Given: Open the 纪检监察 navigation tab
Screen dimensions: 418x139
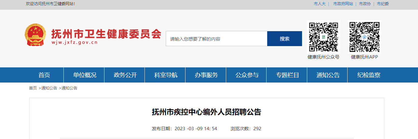Looking at the screenshot, I should click(369, 75).
